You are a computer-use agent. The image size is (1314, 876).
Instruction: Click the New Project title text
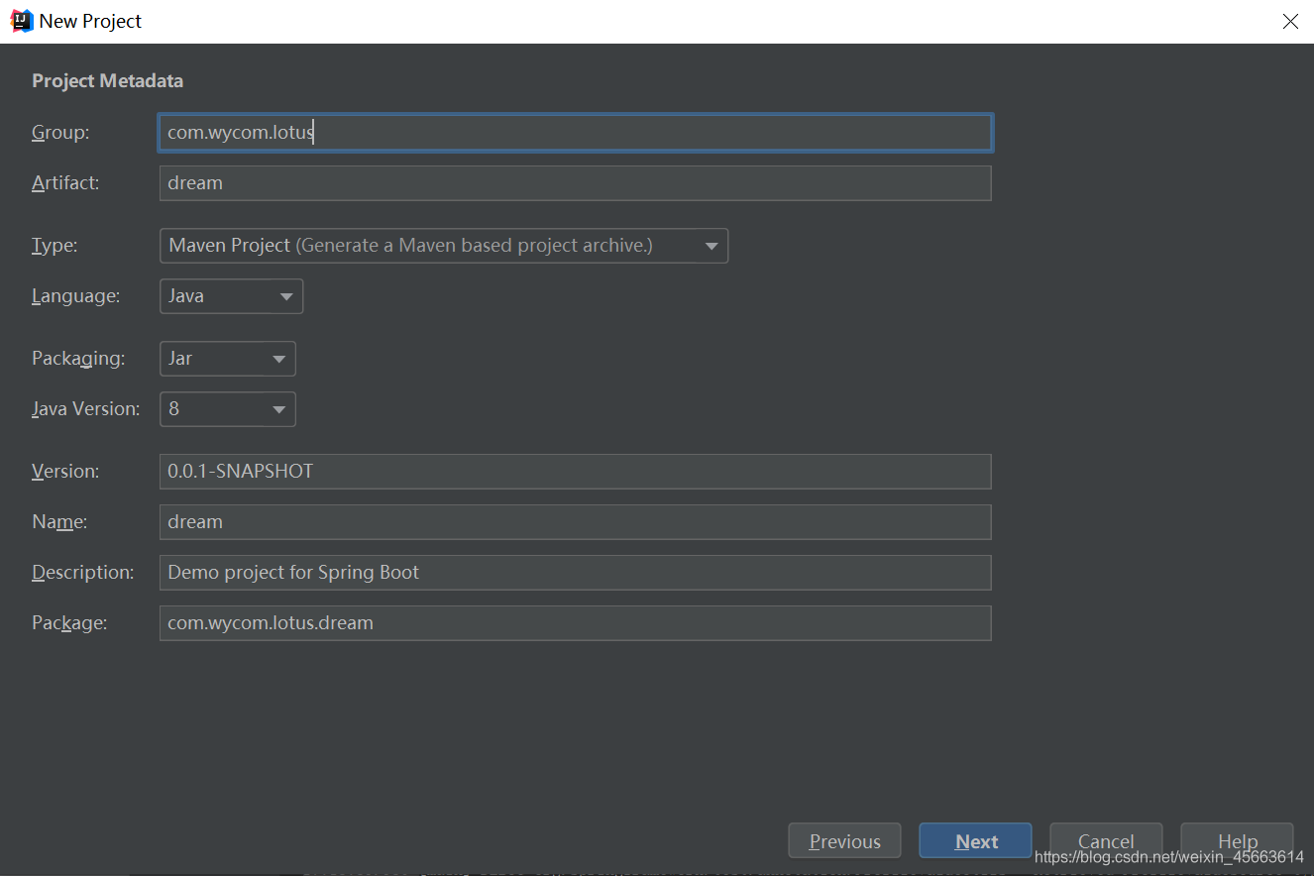(90, 21)
